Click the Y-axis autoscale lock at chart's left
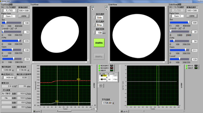Screen dimensions: 203x113 pos(35,105)
